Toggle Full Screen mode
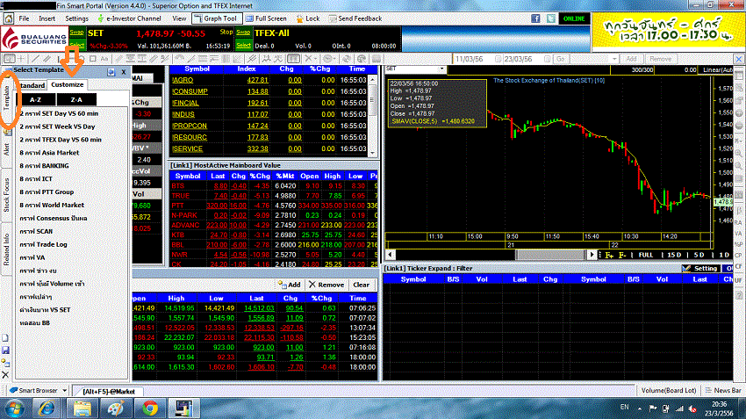 click(266, 18)
